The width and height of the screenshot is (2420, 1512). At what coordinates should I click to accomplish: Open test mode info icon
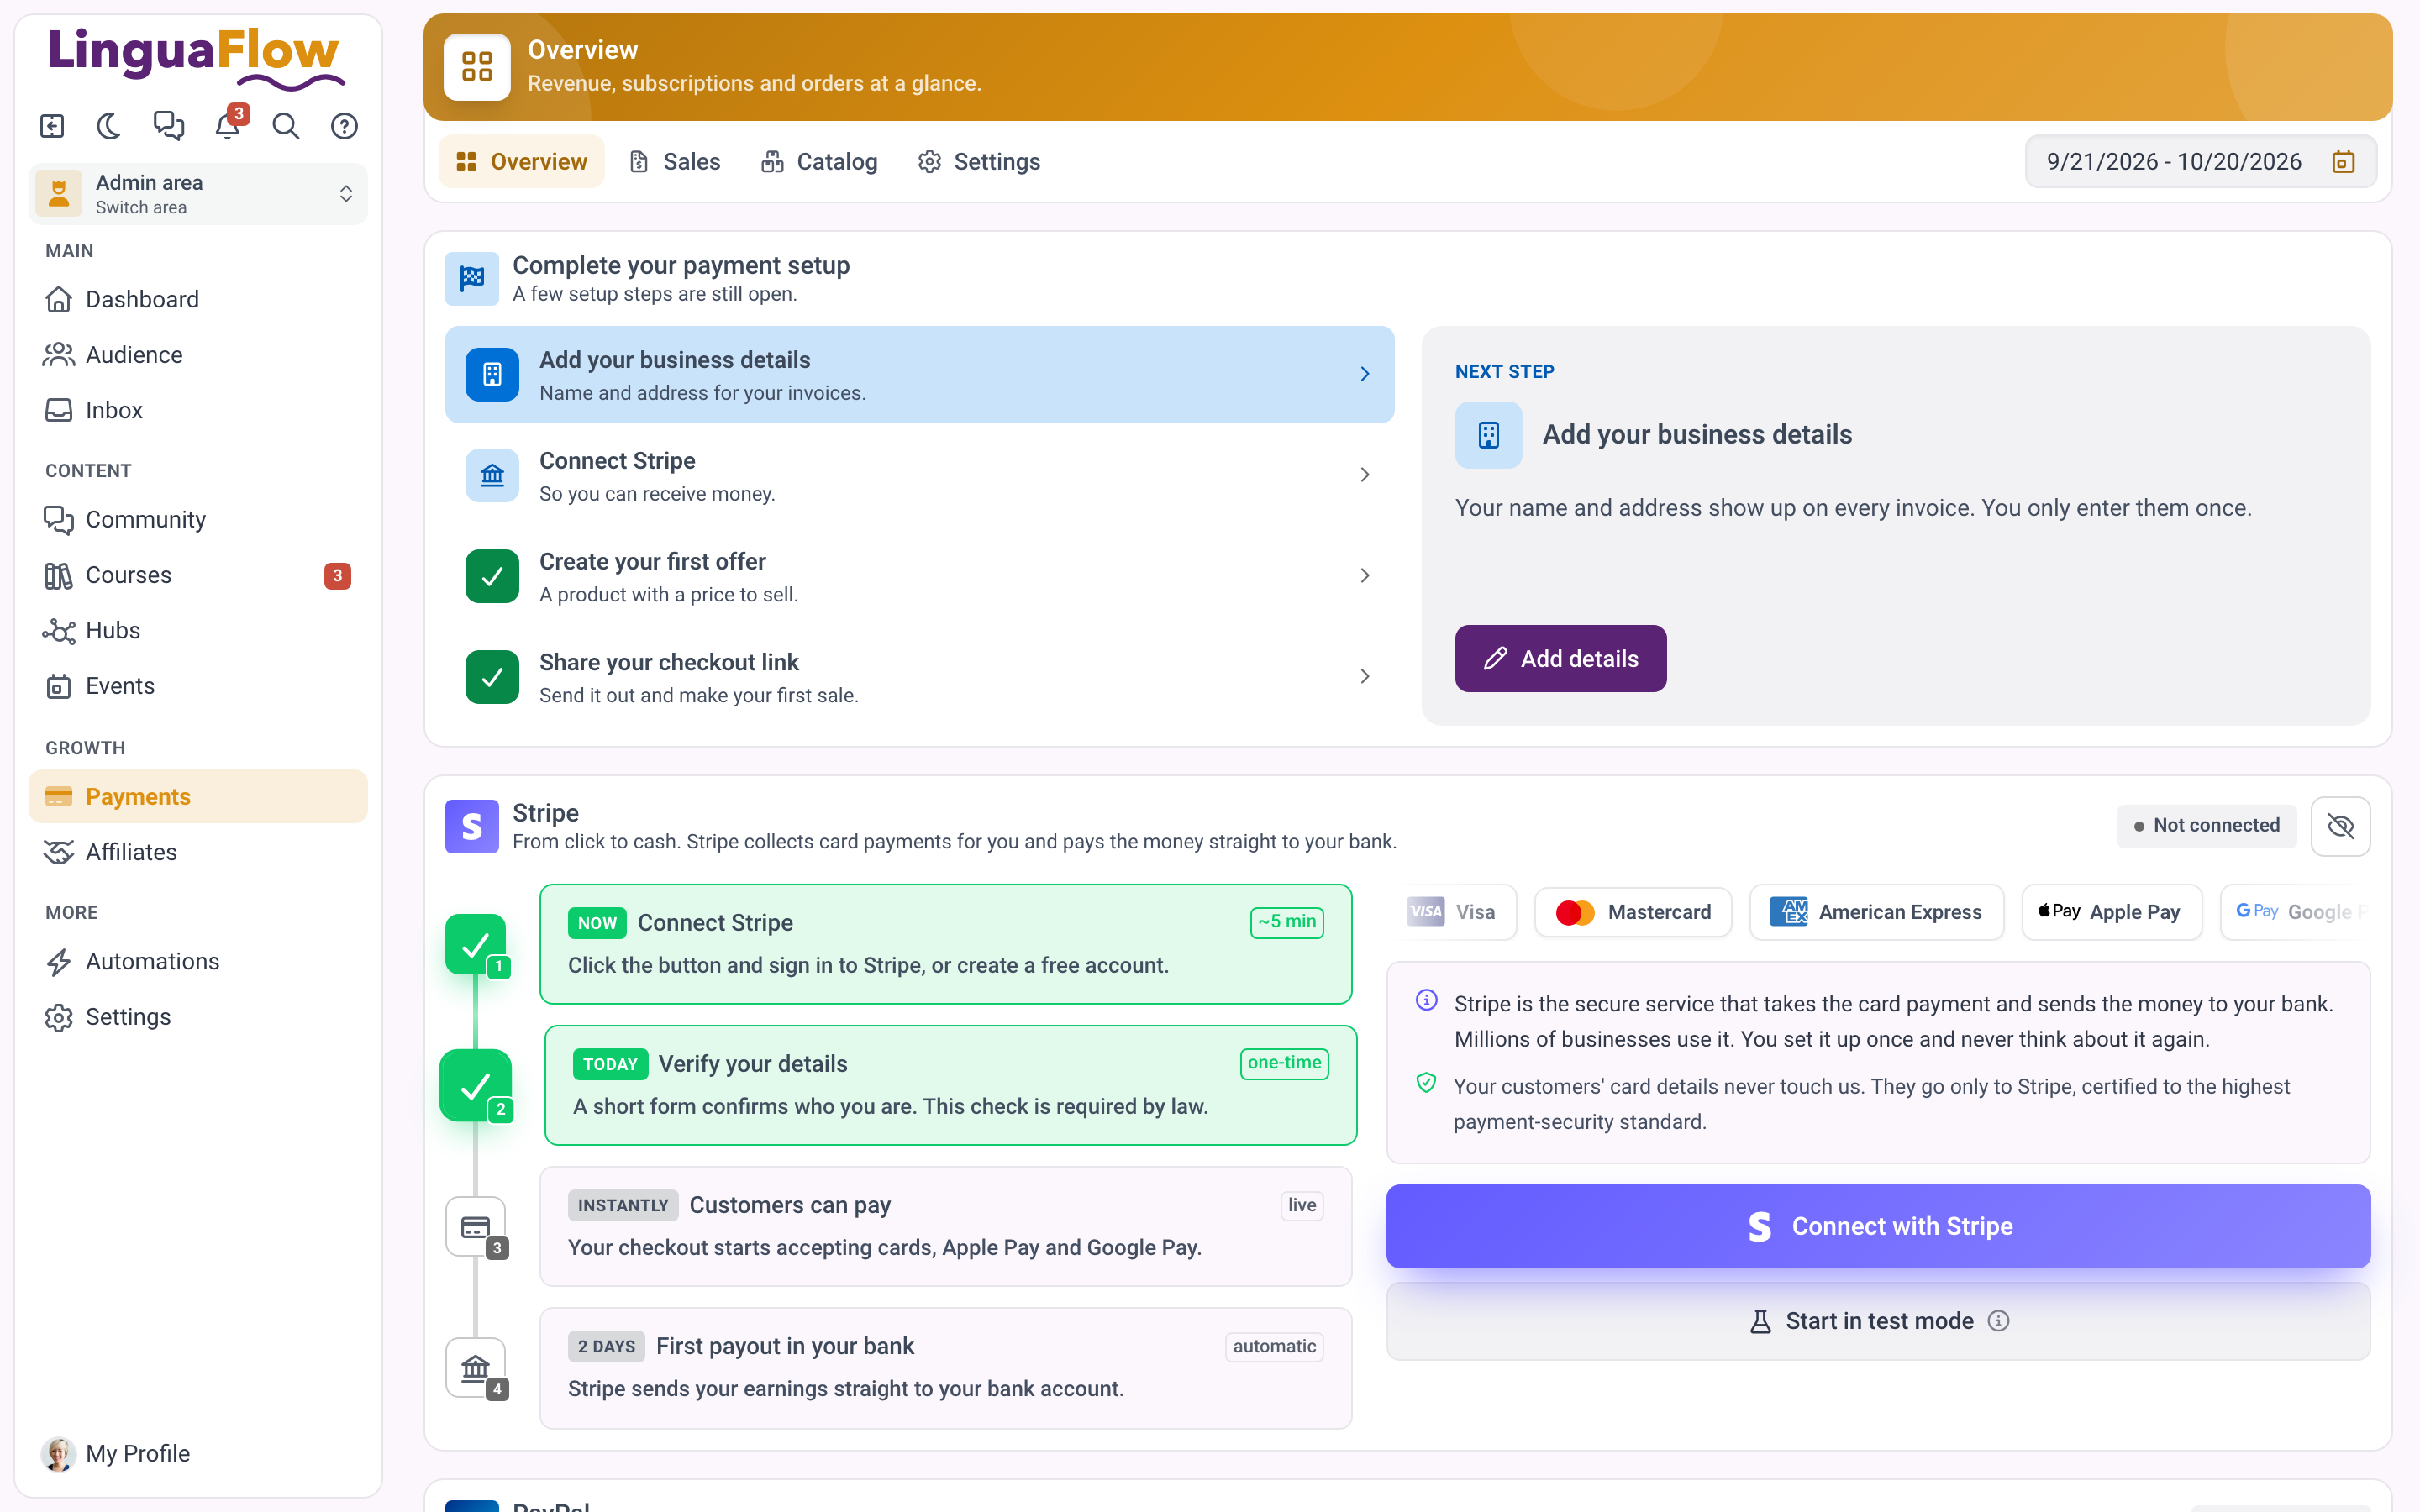tap(1998, 1322)
